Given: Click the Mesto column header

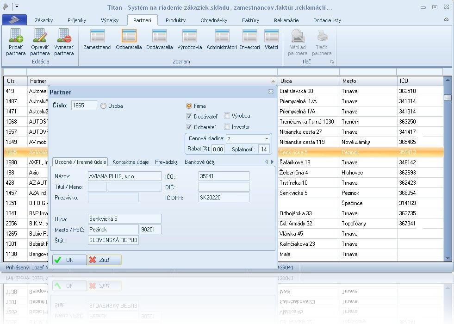Looking at the screenshot, I should pyautogui.click(x=368, y=81).
